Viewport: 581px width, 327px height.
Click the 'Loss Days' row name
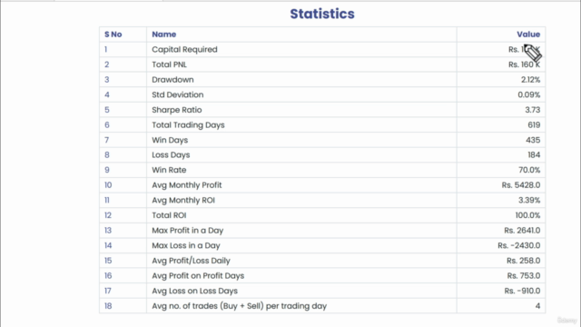click(171, 155)
